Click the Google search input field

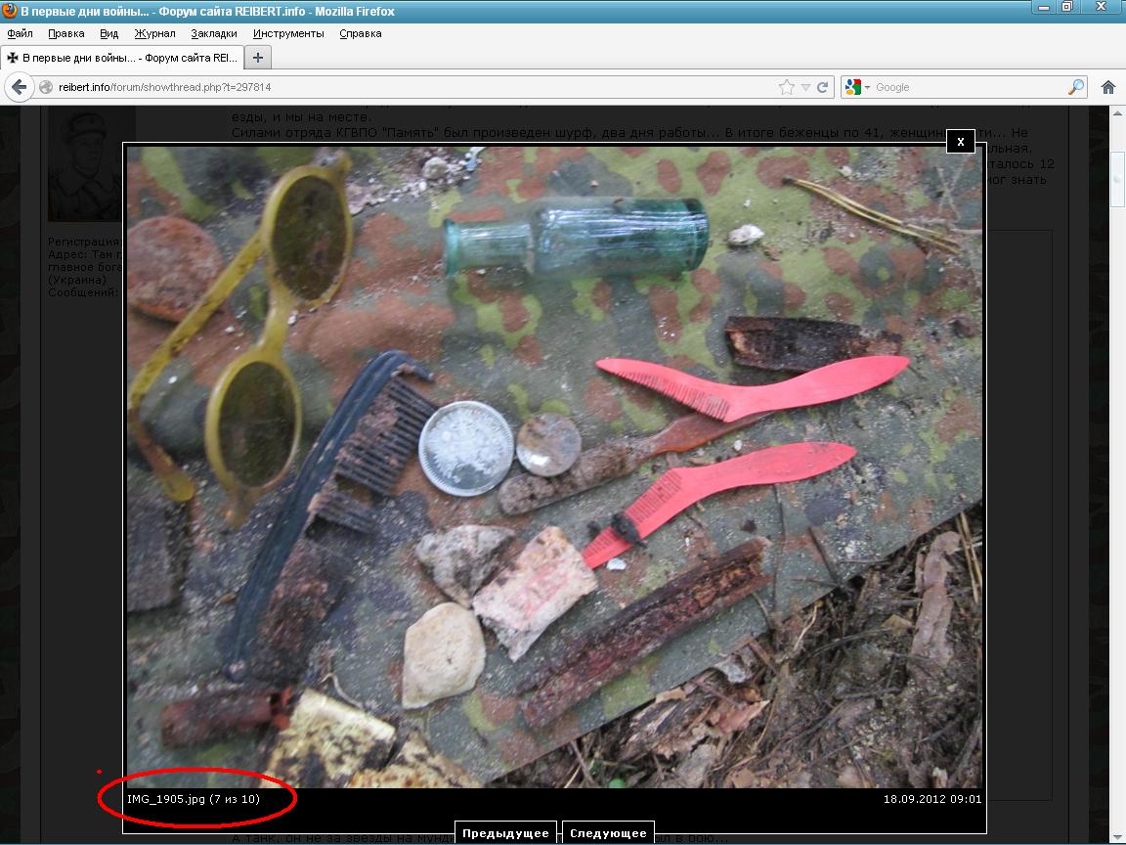coord(968,87)
